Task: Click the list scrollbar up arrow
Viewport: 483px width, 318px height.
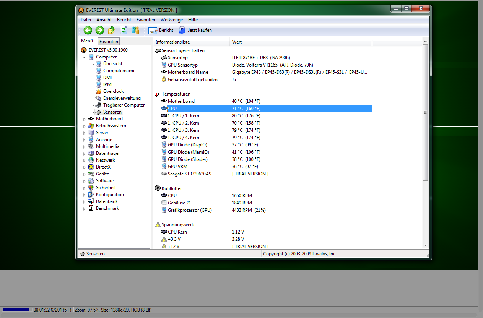Action: tap(426, 41)
